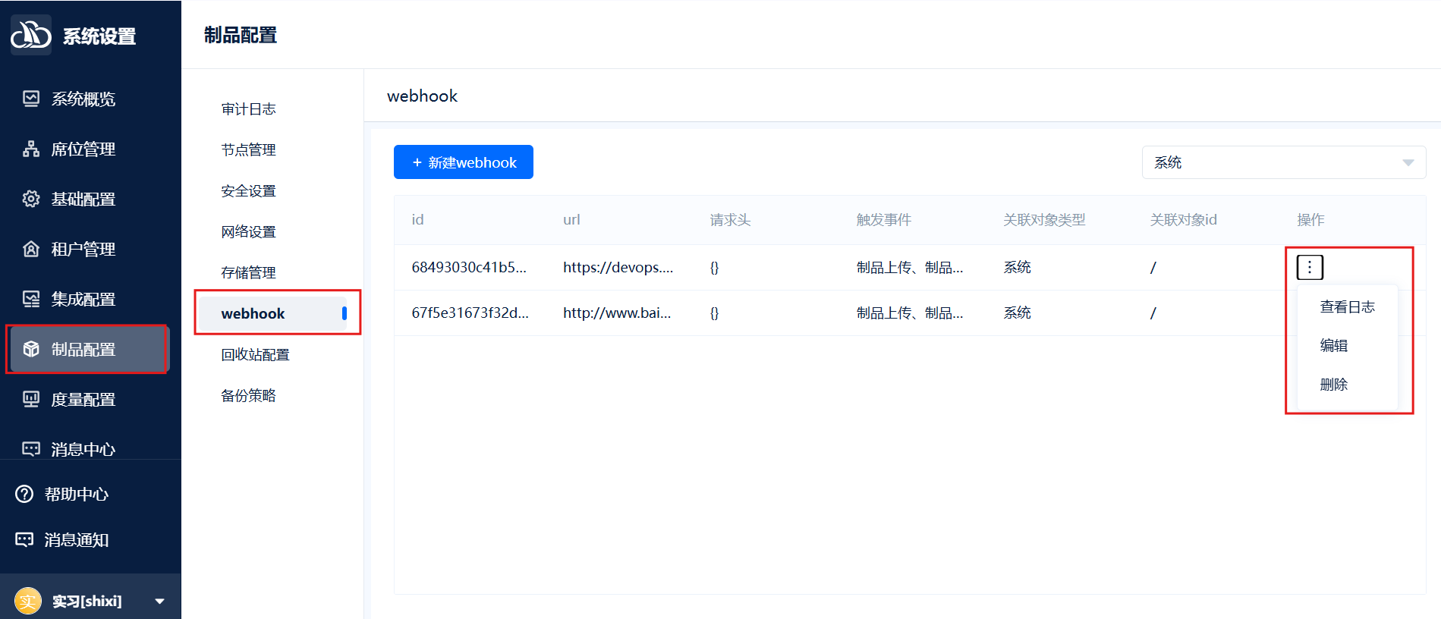Click the 席位管理 hierarchy icon

coord(31,149)
